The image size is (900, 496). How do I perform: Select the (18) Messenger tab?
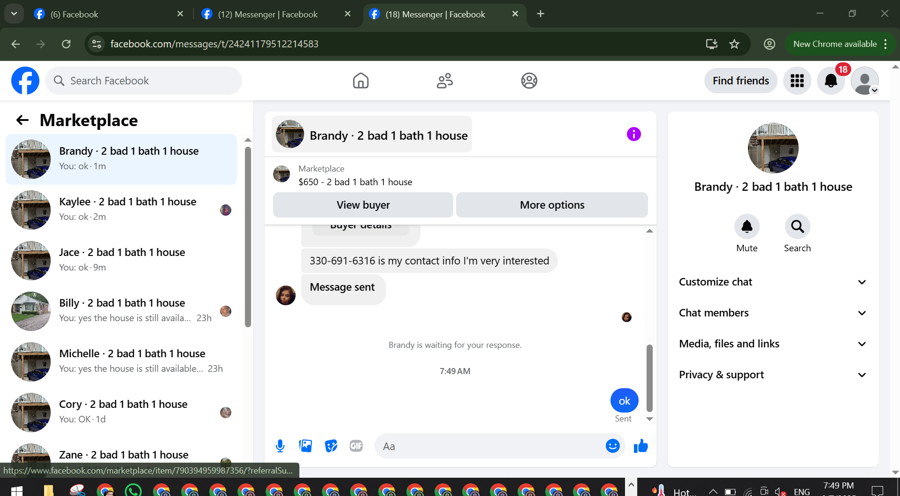tap(444, 14)
